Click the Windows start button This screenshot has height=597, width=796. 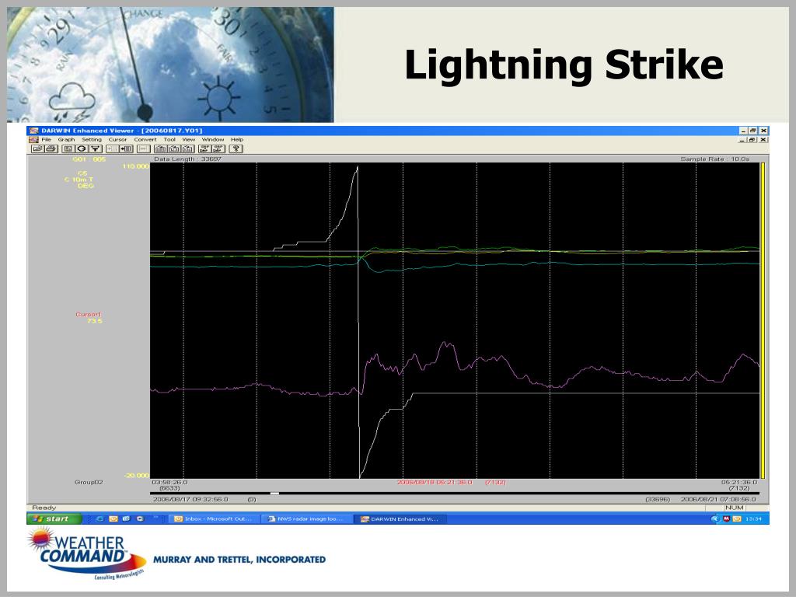(54, 518)
